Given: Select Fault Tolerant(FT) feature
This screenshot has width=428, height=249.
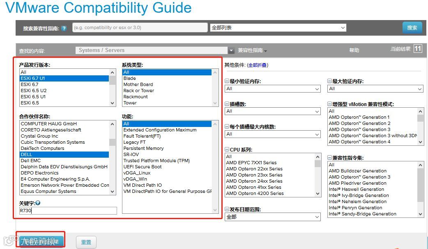Looking at the screenshot, I should tap(167, 136).
